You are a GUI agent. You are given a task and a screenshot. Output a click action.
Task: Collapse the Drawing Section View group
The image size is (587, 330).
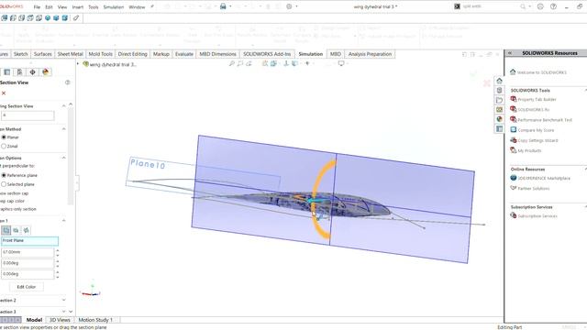tap(63, 106)
